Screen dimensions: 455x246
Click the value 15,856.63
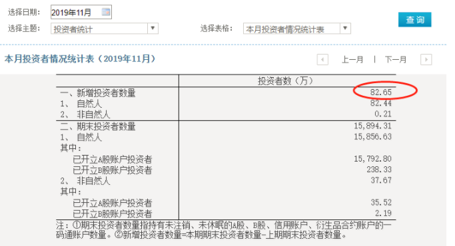[372, 137]
